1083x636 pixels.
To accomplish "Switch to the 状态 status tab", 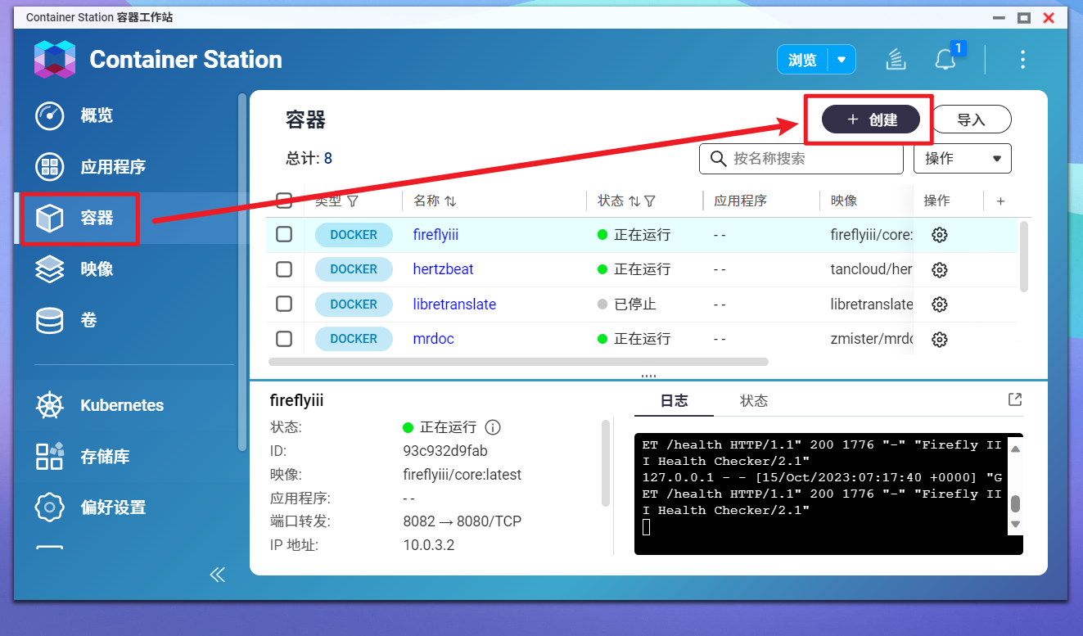I will 754,401.
